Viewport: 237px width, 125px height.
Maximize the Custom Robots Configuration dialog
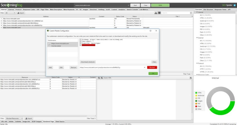point(150,31)
